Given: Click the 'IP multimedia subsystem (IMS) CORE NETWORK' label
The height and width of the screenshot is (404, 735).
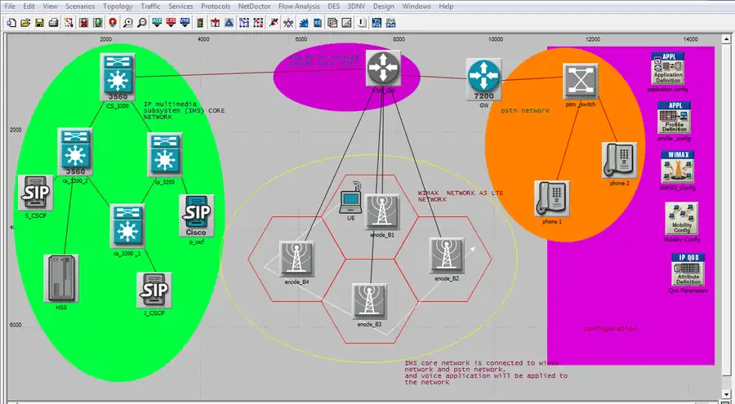Looking at the screenshot, I should [x=185, y=110].
